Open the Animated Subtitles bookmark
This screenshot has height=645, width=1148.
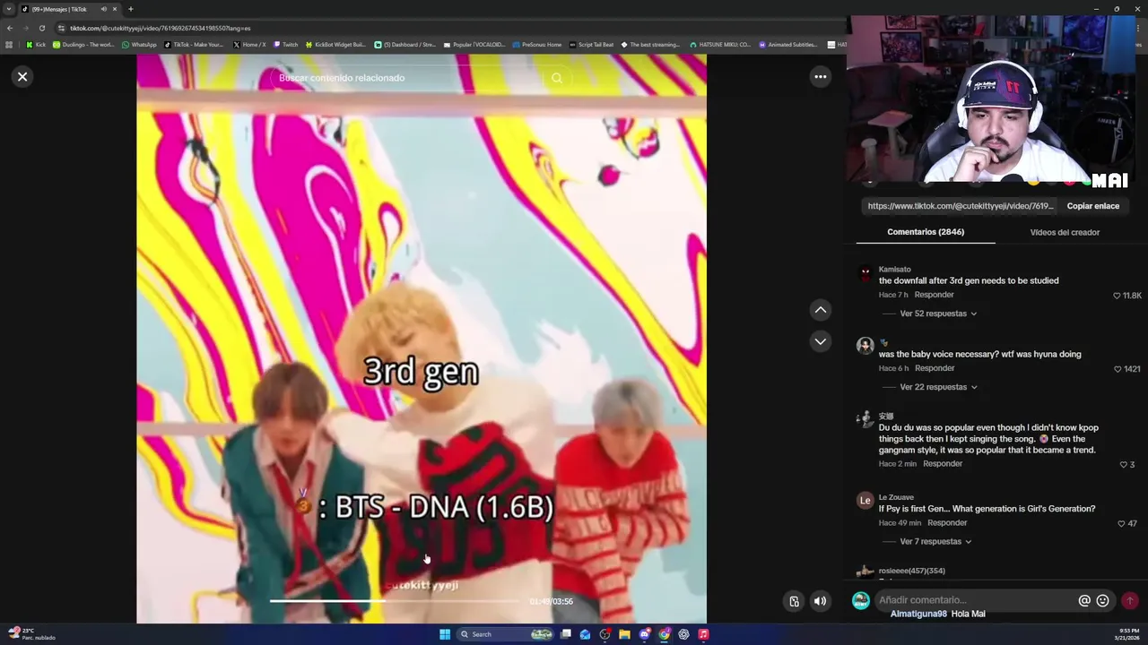point(787,45)
